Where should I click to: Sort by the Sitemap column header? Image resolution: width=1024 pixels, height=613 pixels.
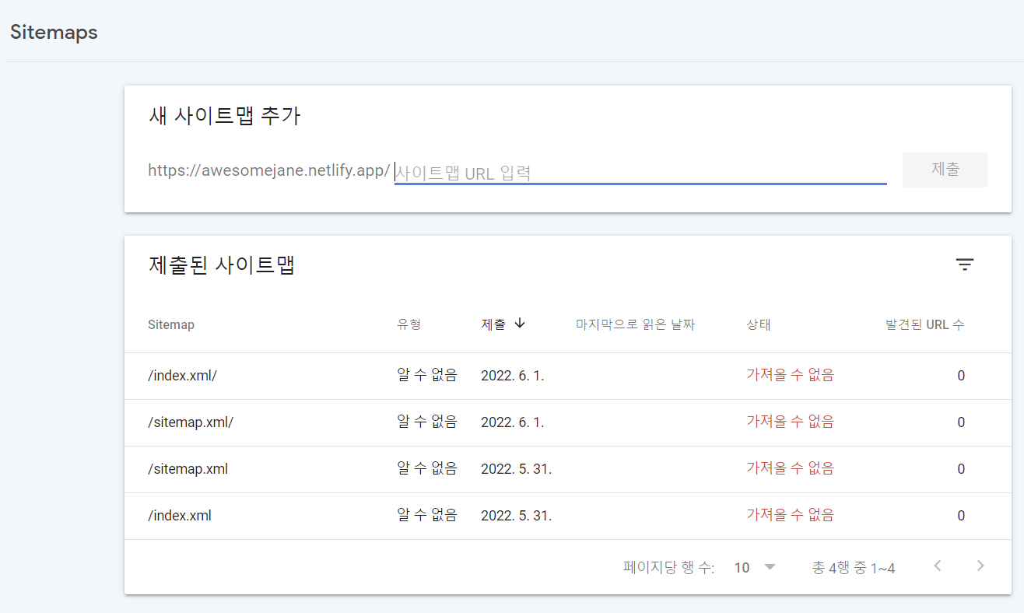point(171,324)
